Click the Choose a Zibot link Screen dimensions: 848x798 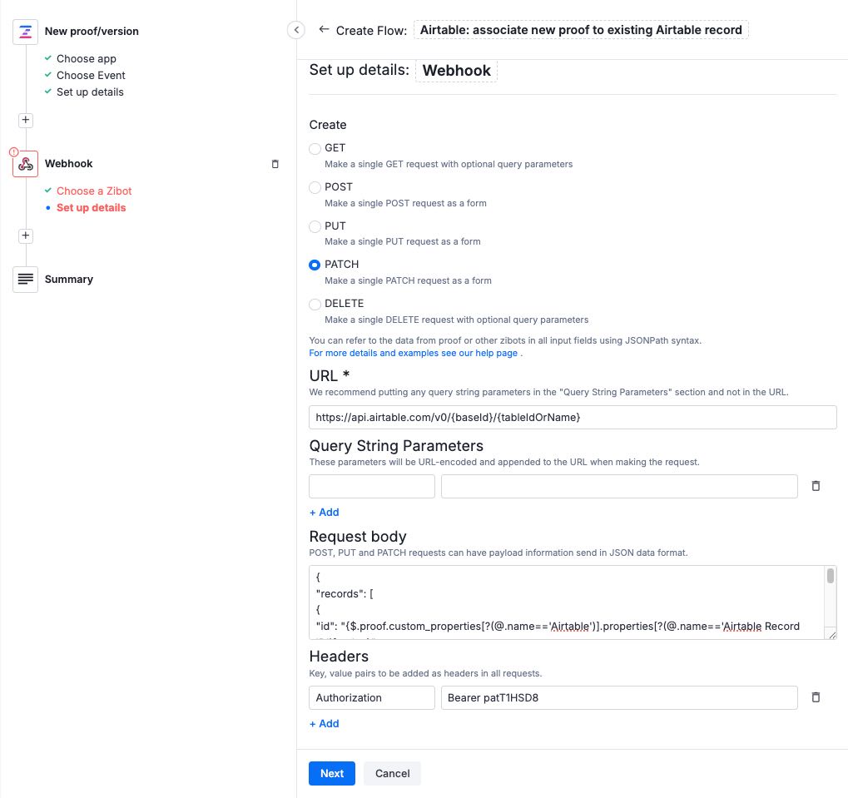(94, 191)
